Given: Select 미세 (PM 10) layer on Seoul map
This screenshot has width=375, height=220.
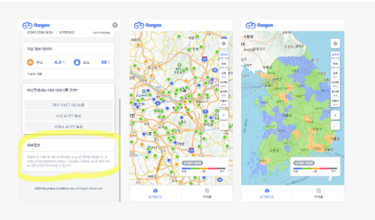Looking at the screenshot, I should coord(224,65).
